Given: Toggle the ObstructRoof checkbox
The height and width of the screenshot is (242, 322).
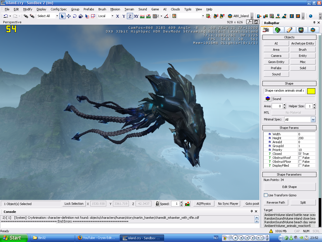Looking at the screenshot, I should point(300,158).
